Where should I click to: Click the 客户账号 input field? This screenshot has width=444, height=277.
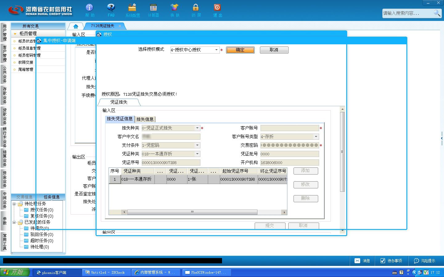290,128
